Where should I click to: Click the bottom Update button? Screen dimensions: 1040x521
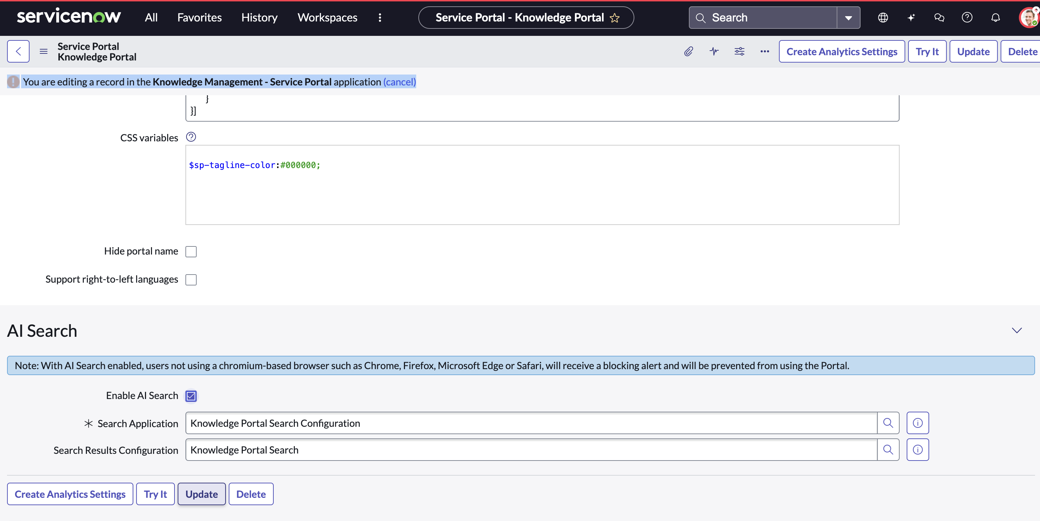coord(202,494)
